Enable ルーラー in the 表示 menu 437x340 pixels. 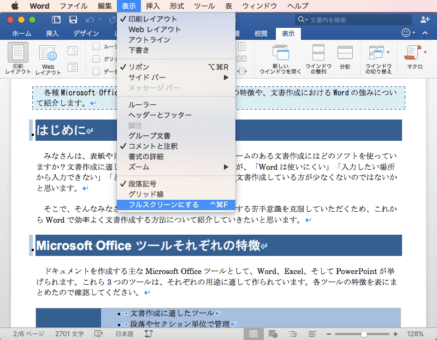coord(176,105)
